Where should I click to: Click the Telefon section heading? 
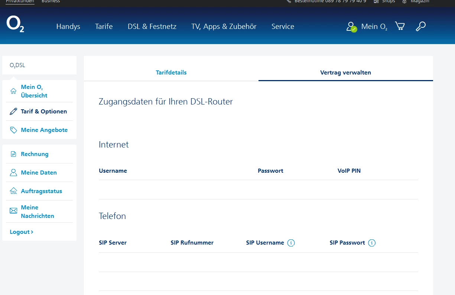click(x=112, y=216)
